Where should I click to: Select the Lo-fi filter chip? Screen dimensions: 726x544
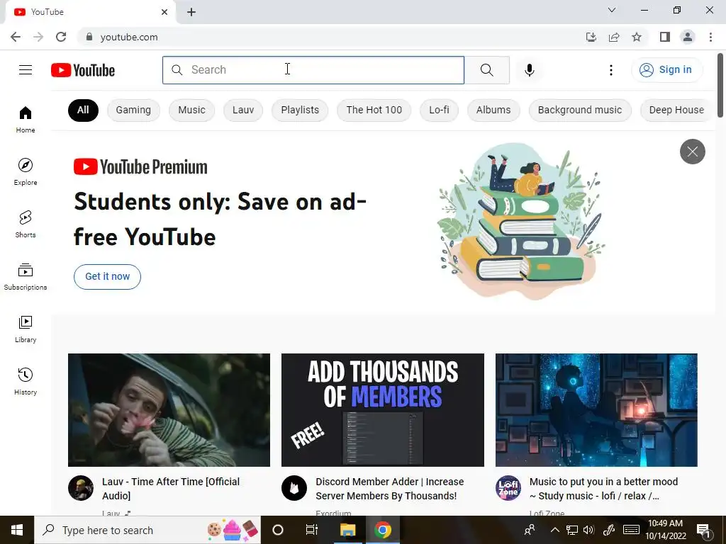(x=439, y=110)
